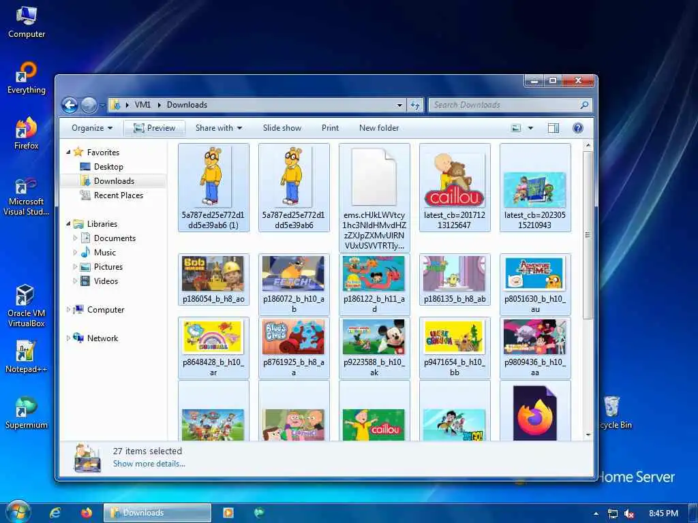Open recent pages dropdown beside Forward

[102, 106]
